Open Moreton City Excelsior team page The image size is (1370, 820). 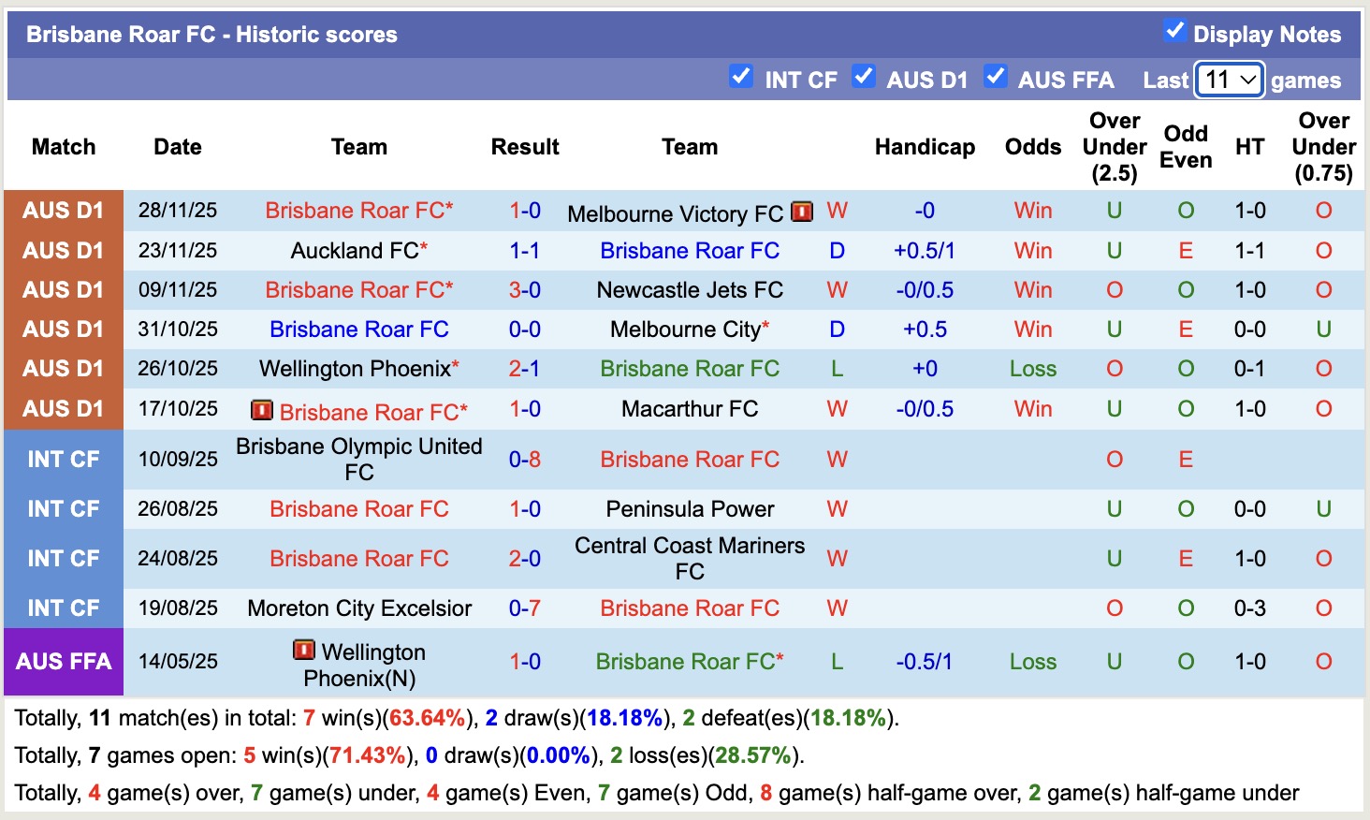[359, 608]
